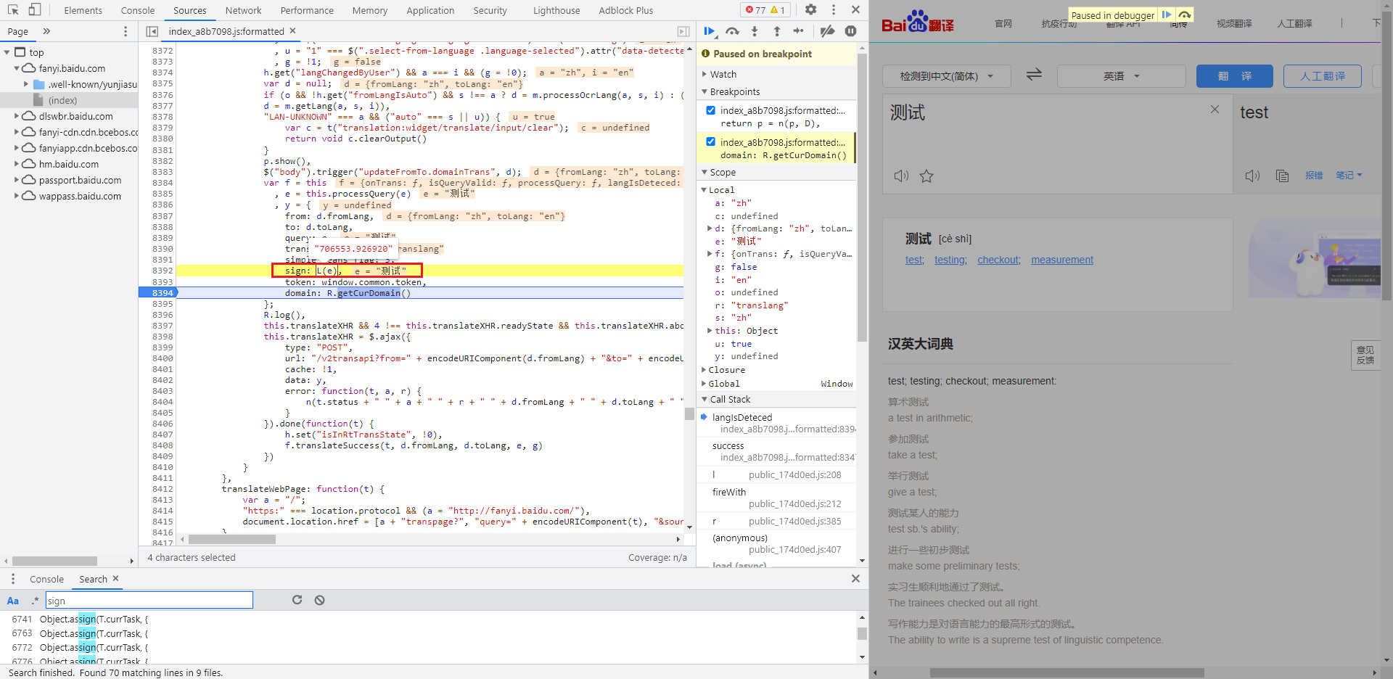The width and height of the screenshot is (1393, 679).
Task: Click the search query input field
Action: 149,600
